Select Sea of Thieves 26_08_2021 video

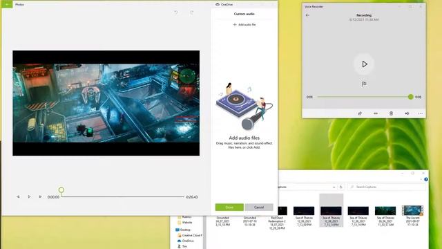pyautogui.click(x=385, y=216)
